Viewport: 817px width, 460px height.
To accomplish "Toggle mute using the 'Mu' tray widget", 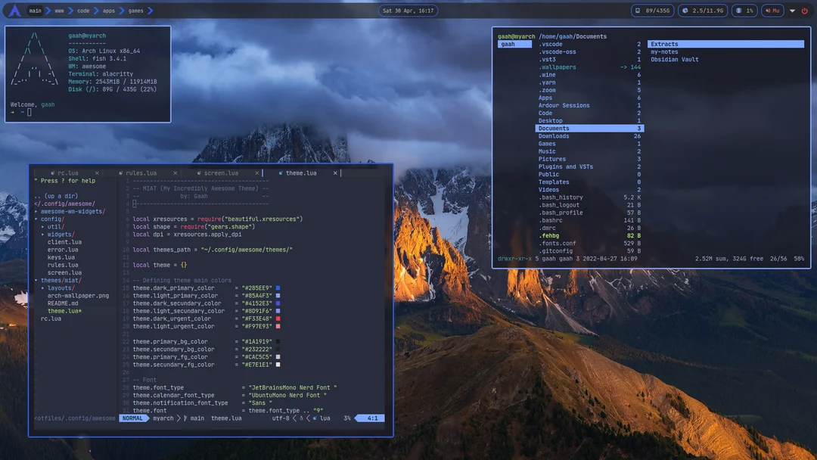I will [774, 11].
